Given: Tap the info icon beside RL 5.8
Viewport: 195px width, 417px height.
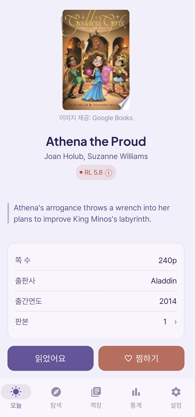Looking at the screenshot, I should [109, 173].
